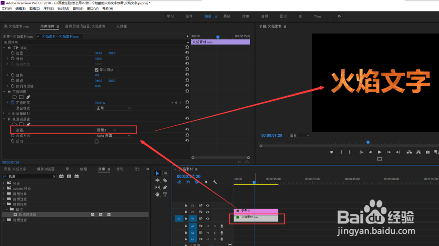The image size is (439, 246).
Task: Enable the 反向 reverse checkbox
Action: [97, 142]
